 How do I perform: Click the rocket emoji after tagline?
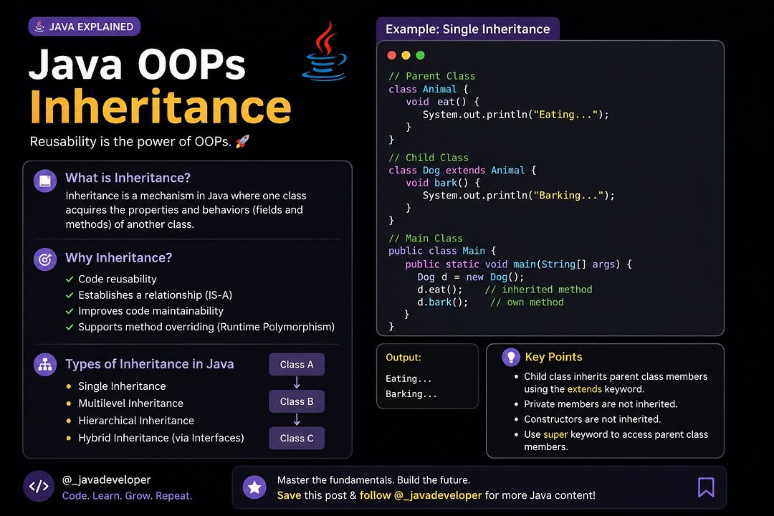click(242, 142)
